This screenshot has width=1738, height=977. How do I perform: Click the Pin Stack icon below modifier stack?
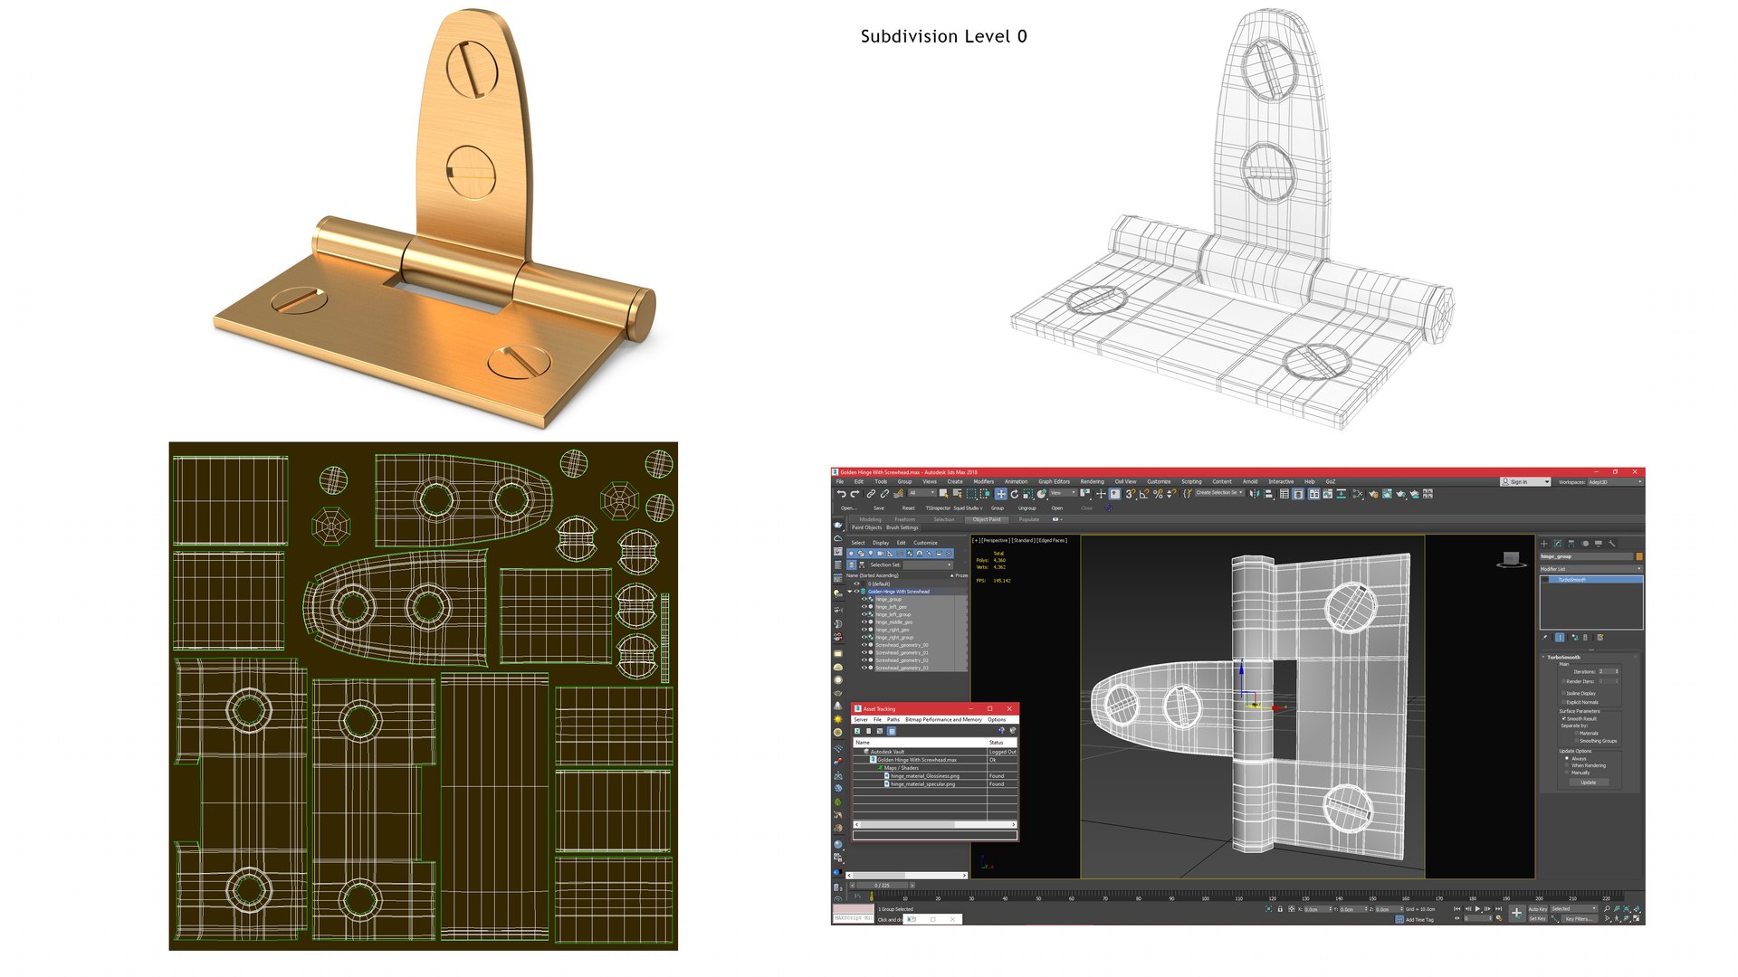click(1544, 637)
